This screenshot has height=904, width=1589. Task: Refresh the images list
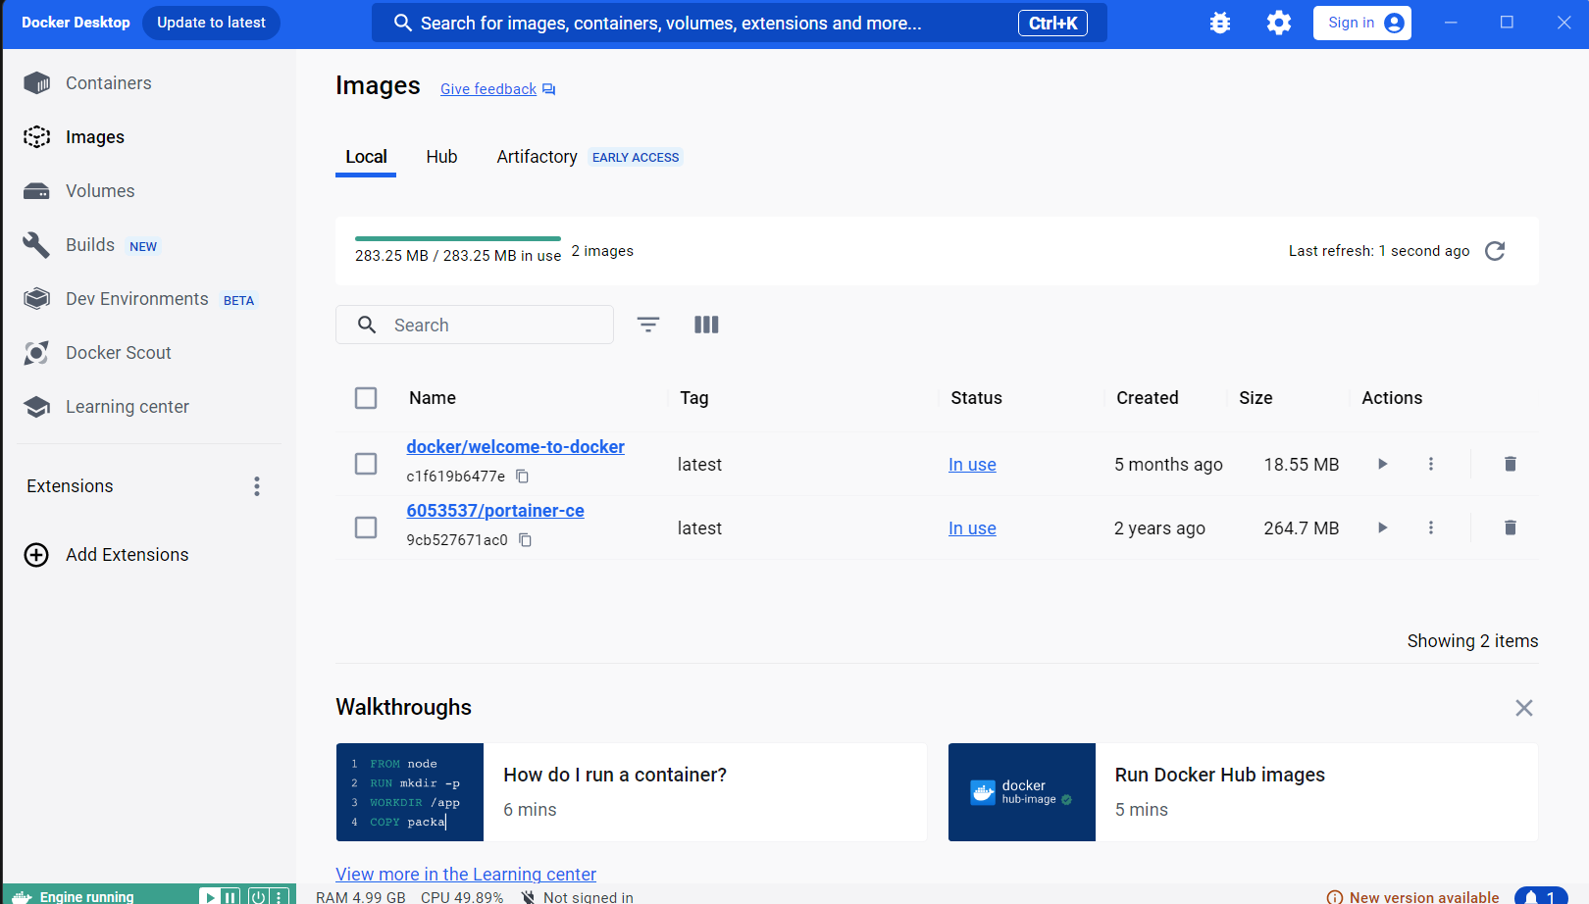pos(1495,251)
